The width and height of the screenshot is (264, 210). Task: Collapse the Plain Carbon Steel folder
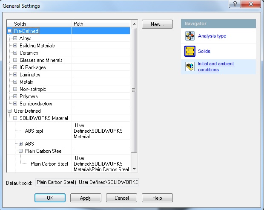pos(20,151)
